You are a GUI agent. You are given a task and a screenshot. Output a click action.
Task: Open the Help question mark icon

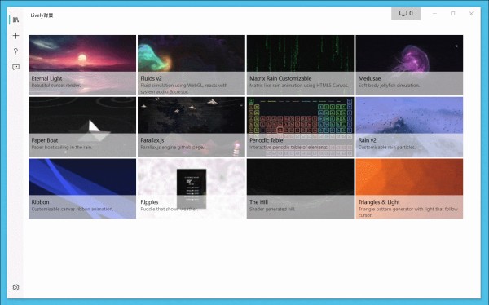pyautogui.click(x=15, y=51)
